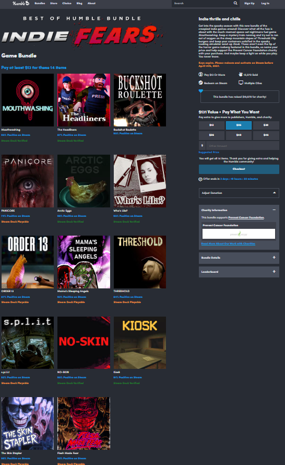The height and width of the screenshot is (465, 285).
Task: Select the $30 price option
Action: [x=266, y=125]
